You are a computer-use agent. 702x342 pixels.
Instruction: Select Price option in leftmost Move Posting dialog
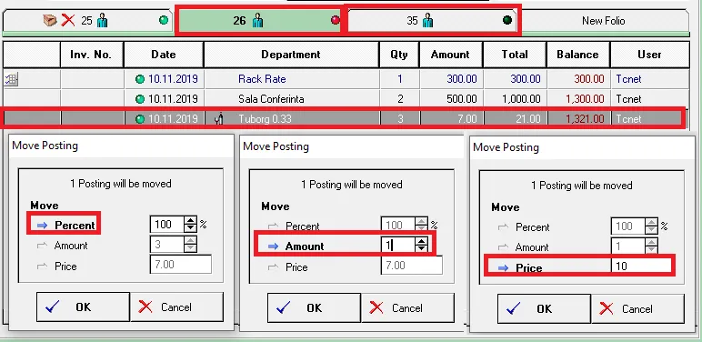coord(56,267)
